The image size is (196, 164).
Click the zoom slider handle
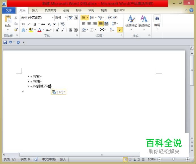(x=174, y=159)
